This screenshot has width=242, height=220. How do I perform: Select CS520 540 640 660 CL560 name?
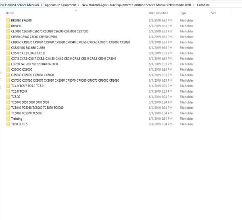click(x=28, y=48)
